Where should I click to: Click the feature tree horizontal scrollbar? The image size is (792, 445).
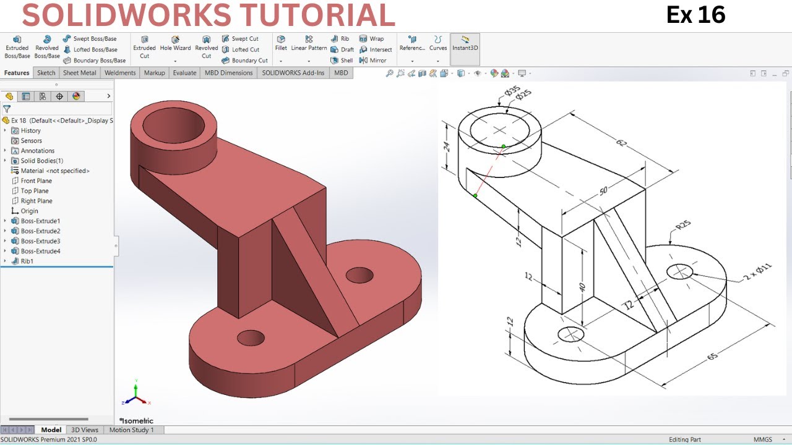[x=48, y=420]
